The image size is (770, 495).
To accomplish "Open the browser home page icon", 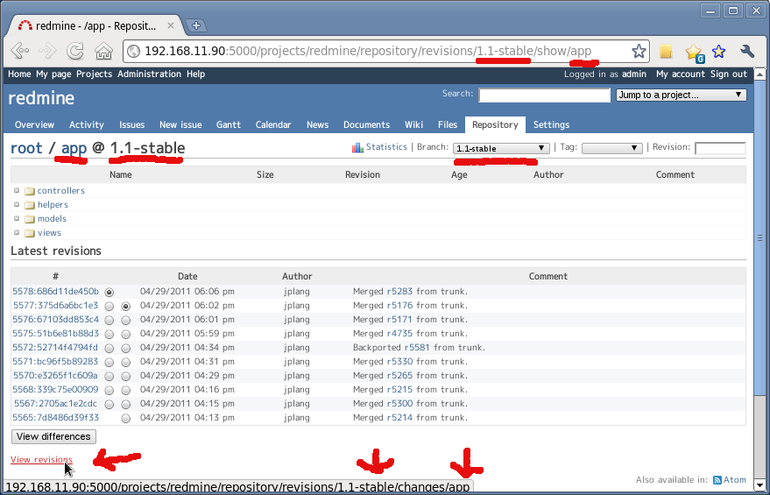I will tap(103, 51).
